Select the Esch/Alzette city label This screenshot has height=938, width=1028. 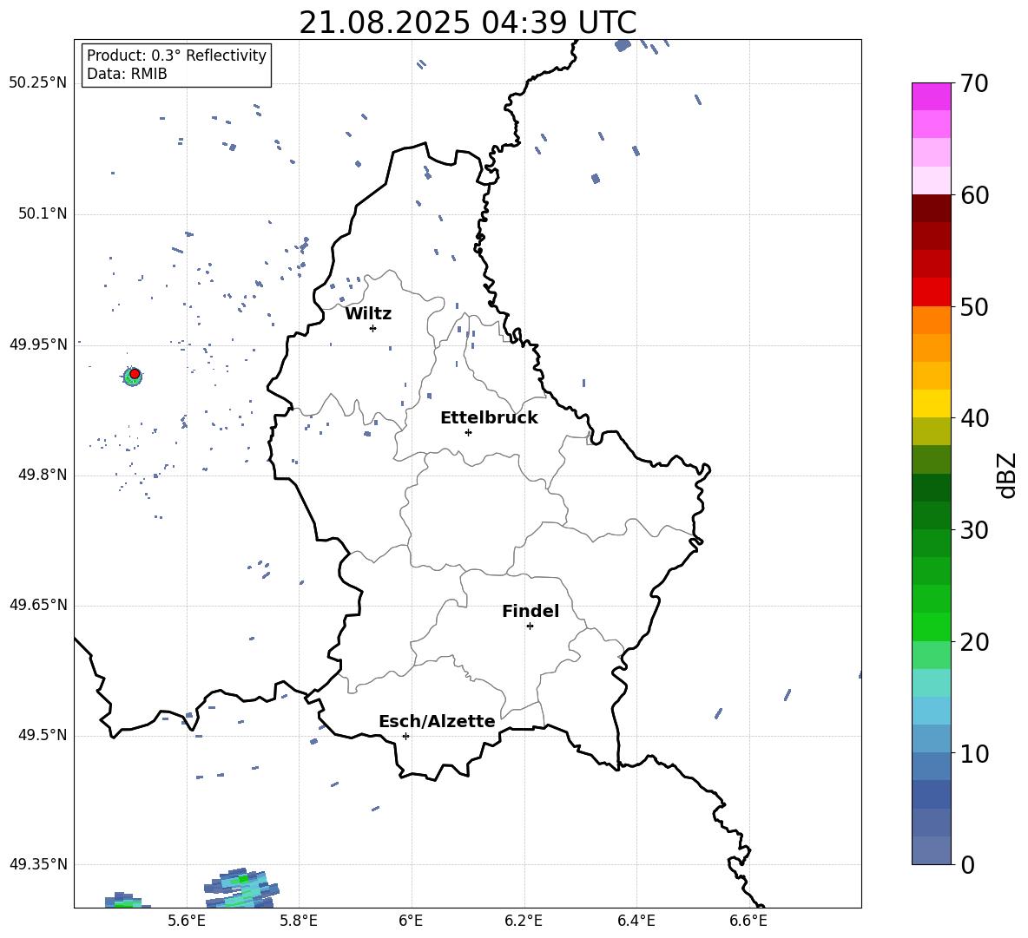[x=437, y=722]
